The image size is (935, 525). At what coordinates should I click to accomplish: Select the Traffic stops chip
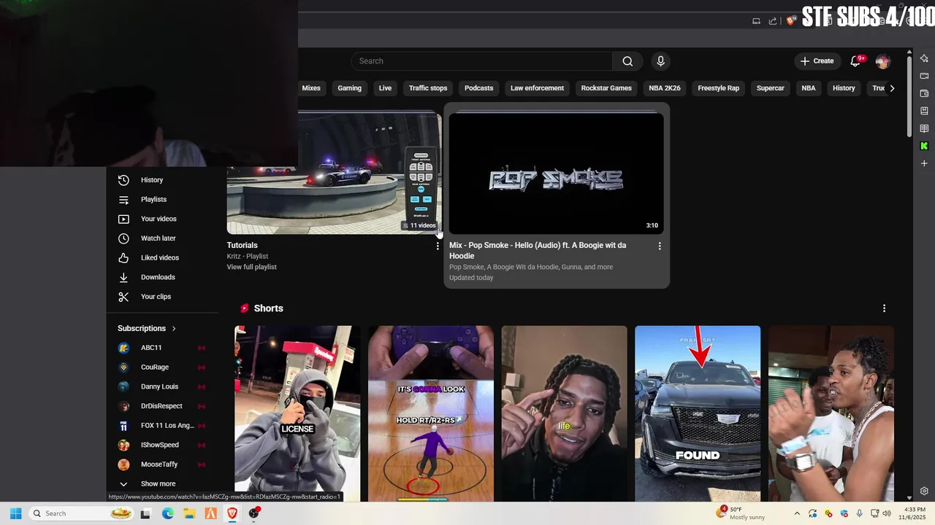tap(428, 88)
